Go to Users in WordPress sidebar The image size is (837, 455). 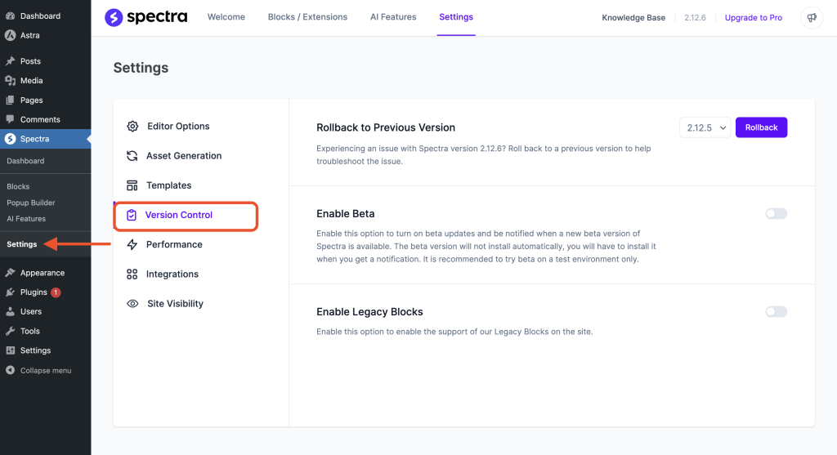pyautogui.click(x=31, y=311)
